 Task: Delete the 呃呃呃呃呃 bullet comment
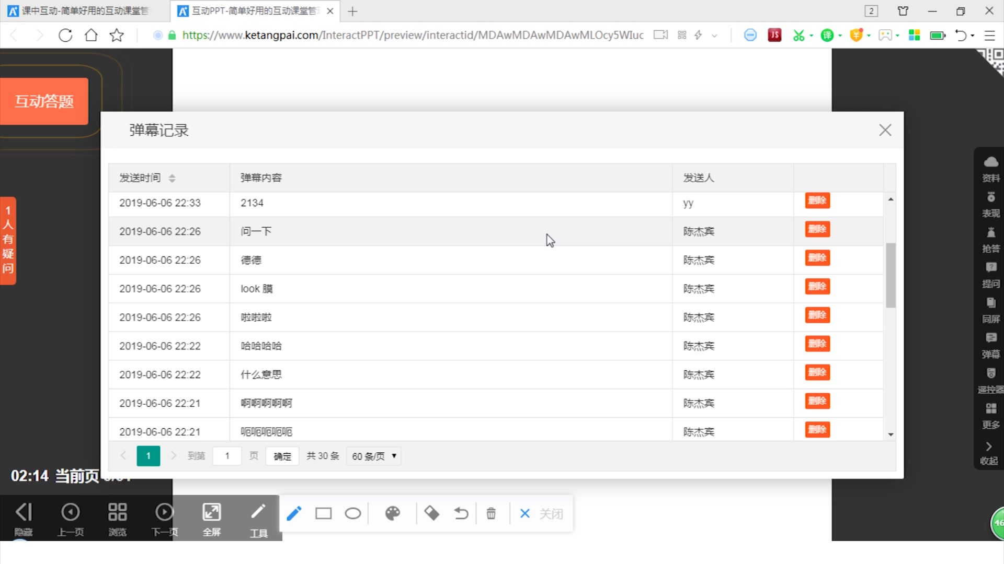tap(817, 430)
